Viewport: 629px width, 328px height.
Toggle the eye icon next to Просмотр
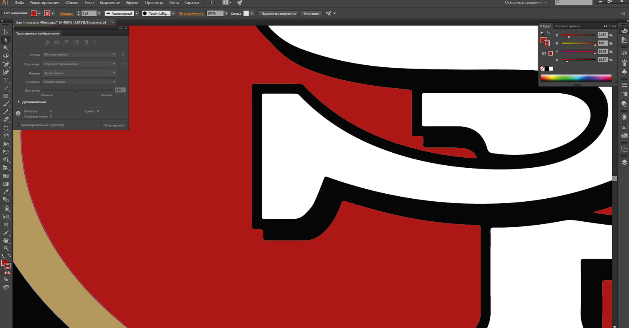coord(123,64)
